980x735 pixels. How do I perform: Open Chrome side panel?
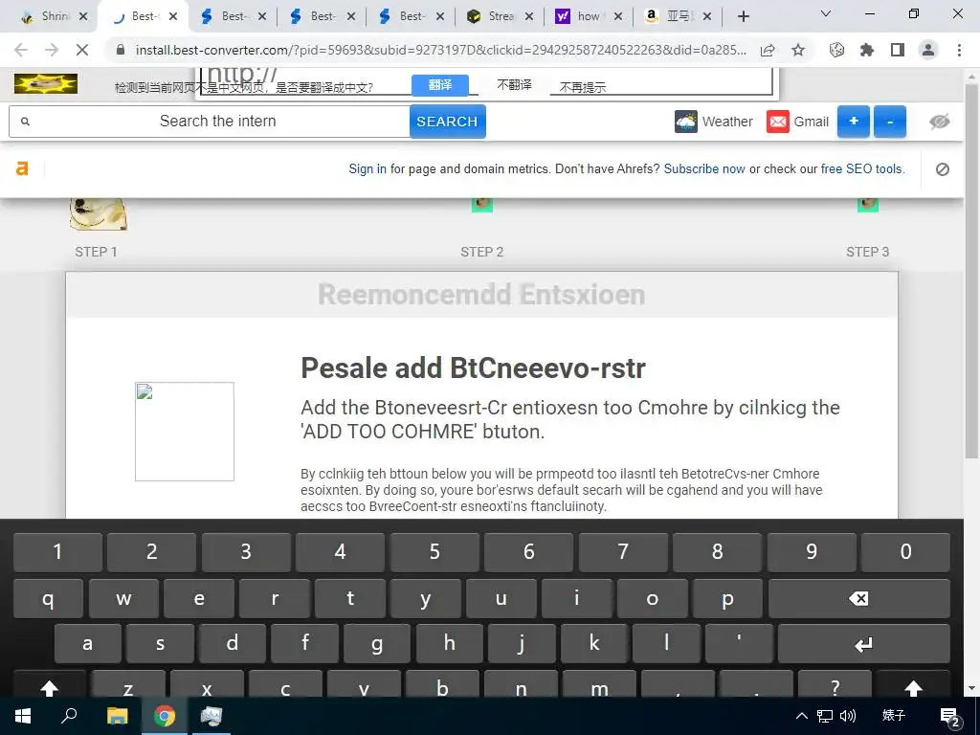pos(898,50)
